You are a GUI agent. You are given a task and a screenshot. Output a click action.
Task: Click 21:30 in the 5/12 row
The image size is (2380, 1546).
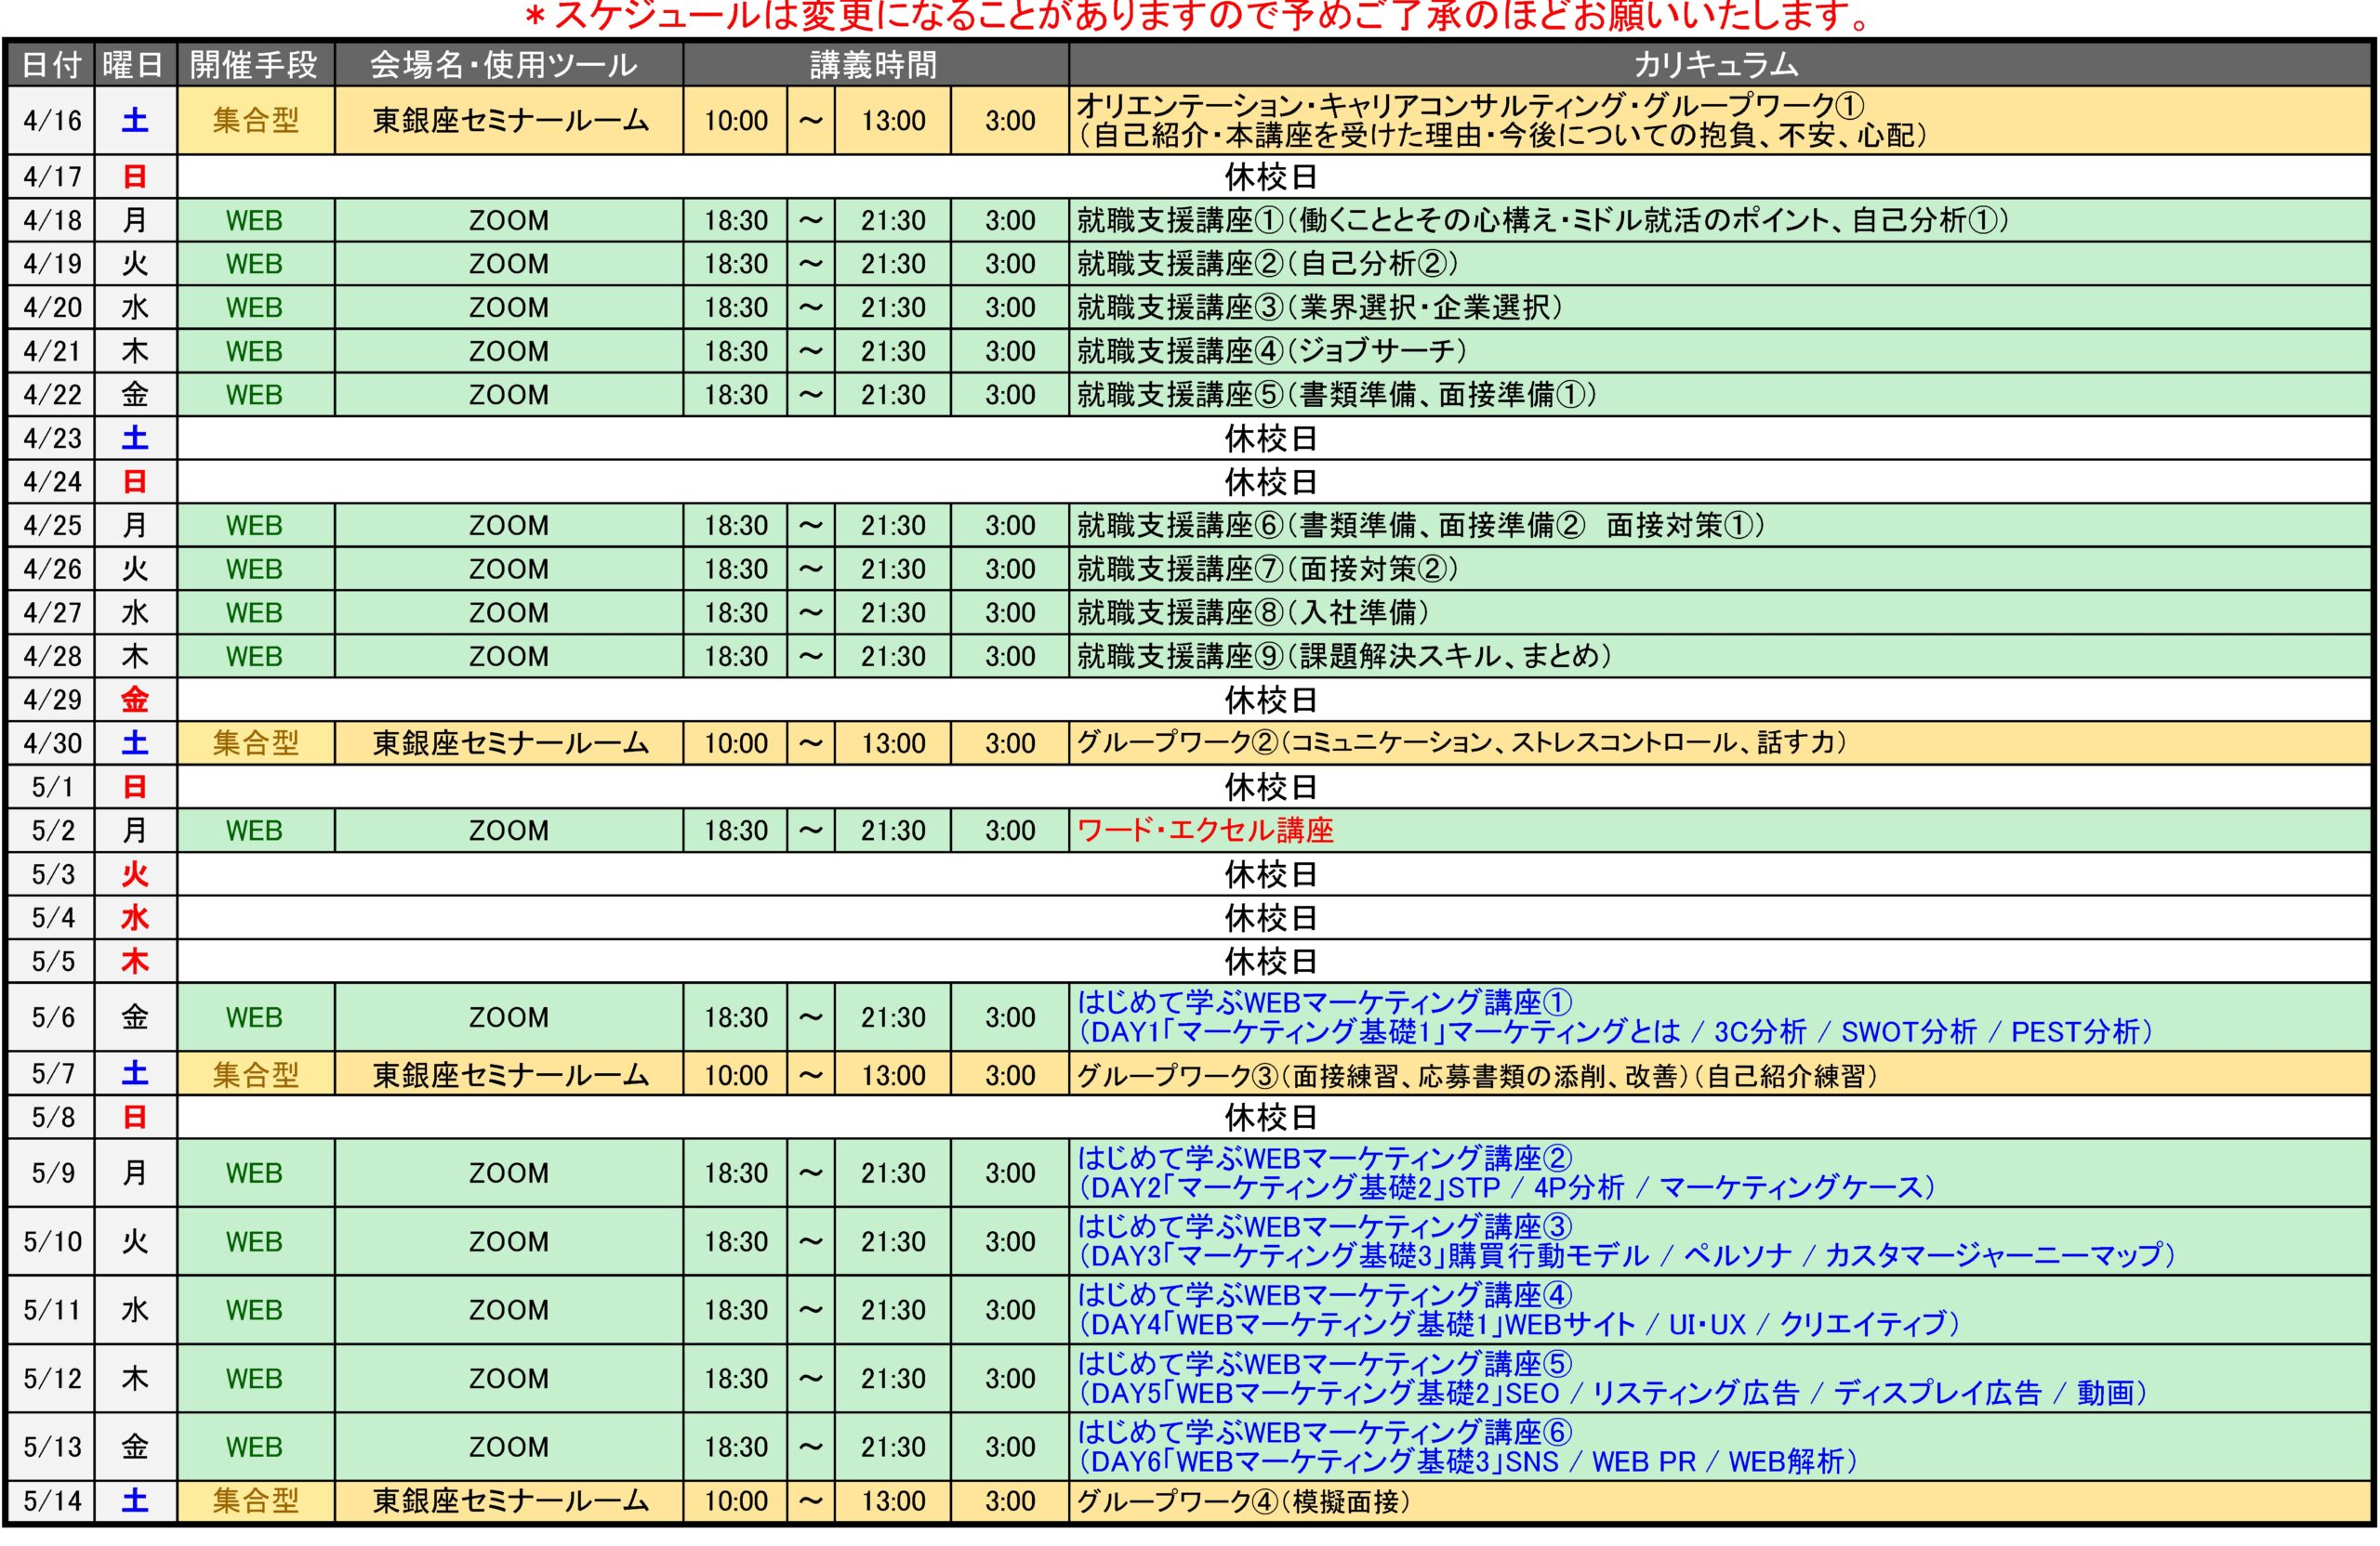coord(893,1379)
